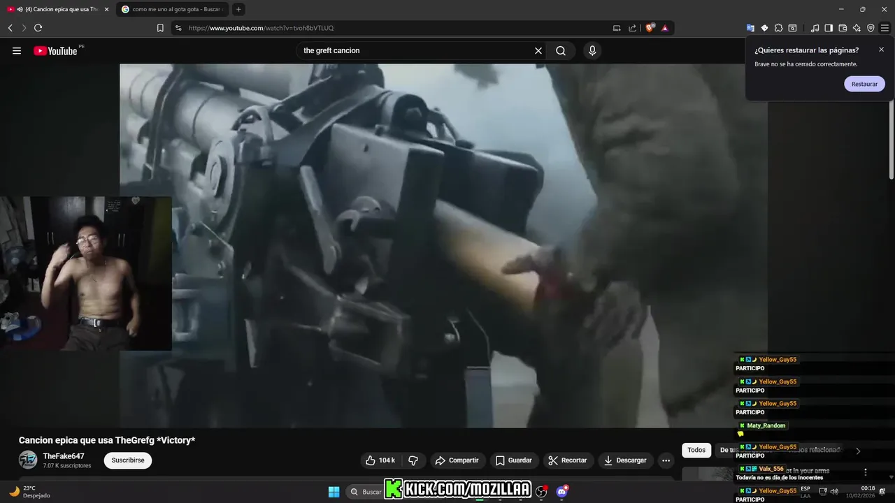The image size is (895, 503).
Task: Toggle the Brave sidebar panel
Action: pos(829,28)
